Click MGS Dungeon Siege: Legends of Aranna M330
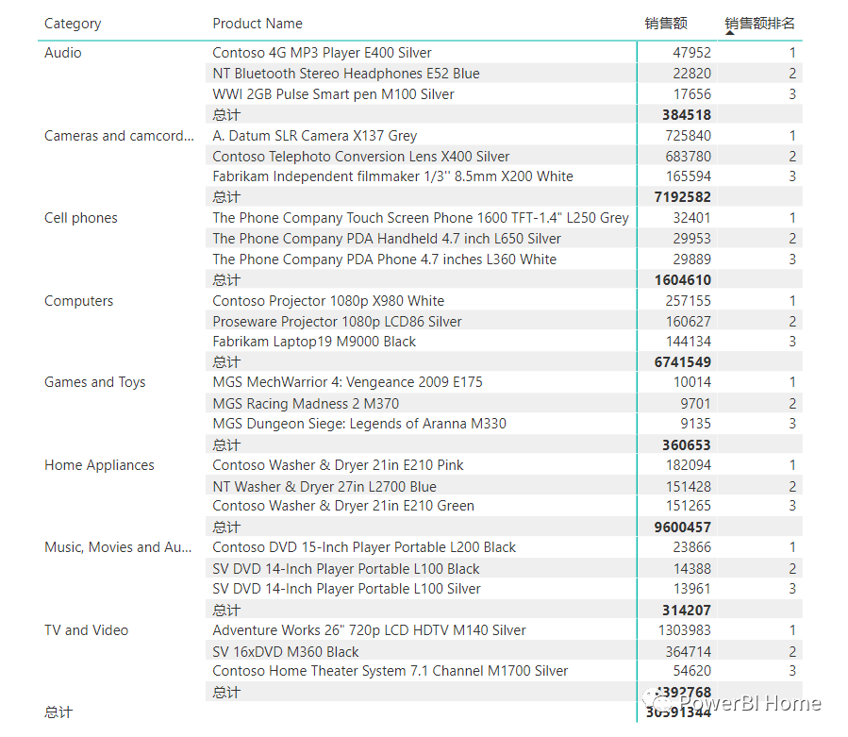This screenshot has height=737, width=848. point(359,424)
